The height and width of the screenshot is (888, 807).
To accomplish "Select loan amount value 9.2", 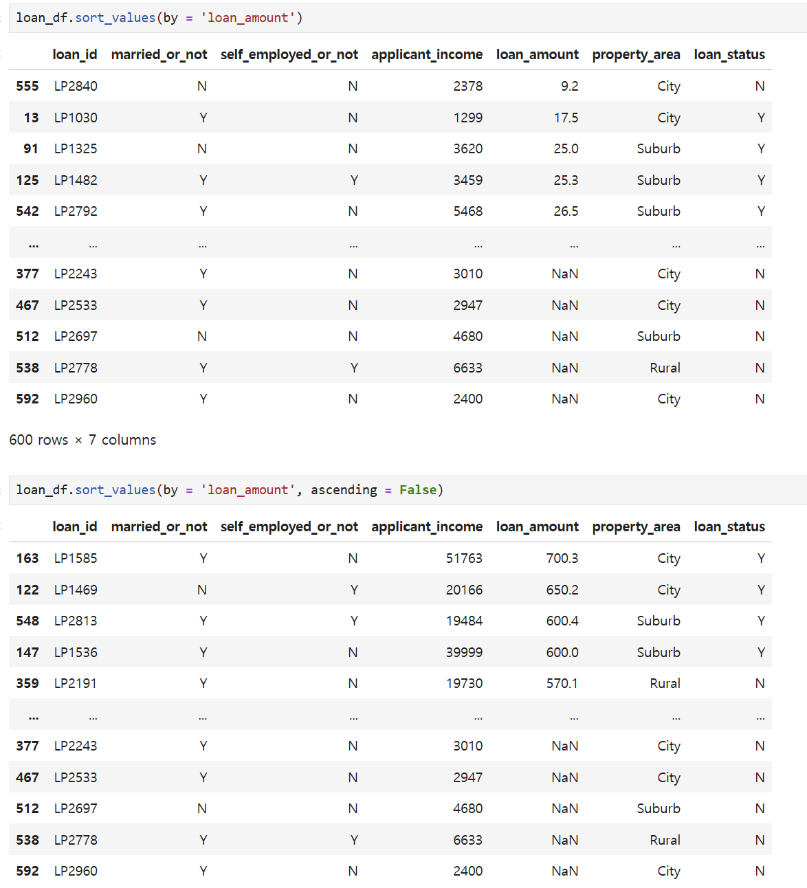I will (x=569, y=86).
